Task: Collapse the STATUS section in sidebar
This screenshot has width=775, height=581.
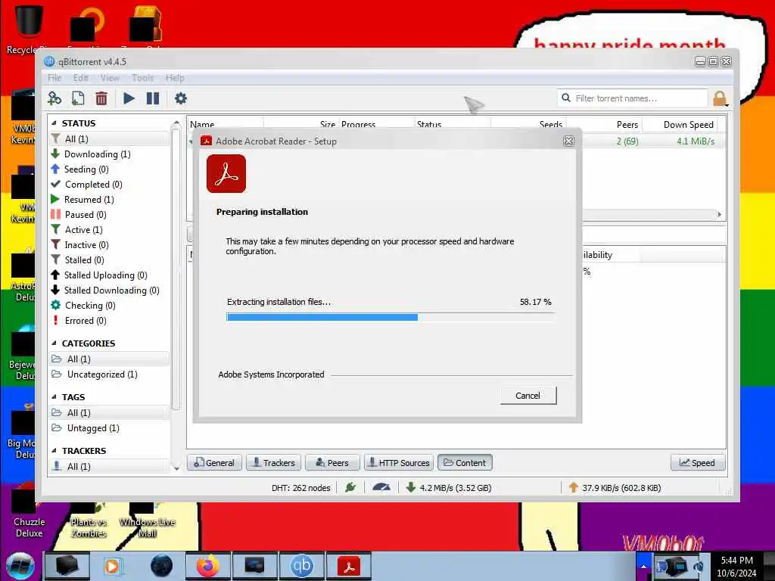Action: [x=54, y=123]
